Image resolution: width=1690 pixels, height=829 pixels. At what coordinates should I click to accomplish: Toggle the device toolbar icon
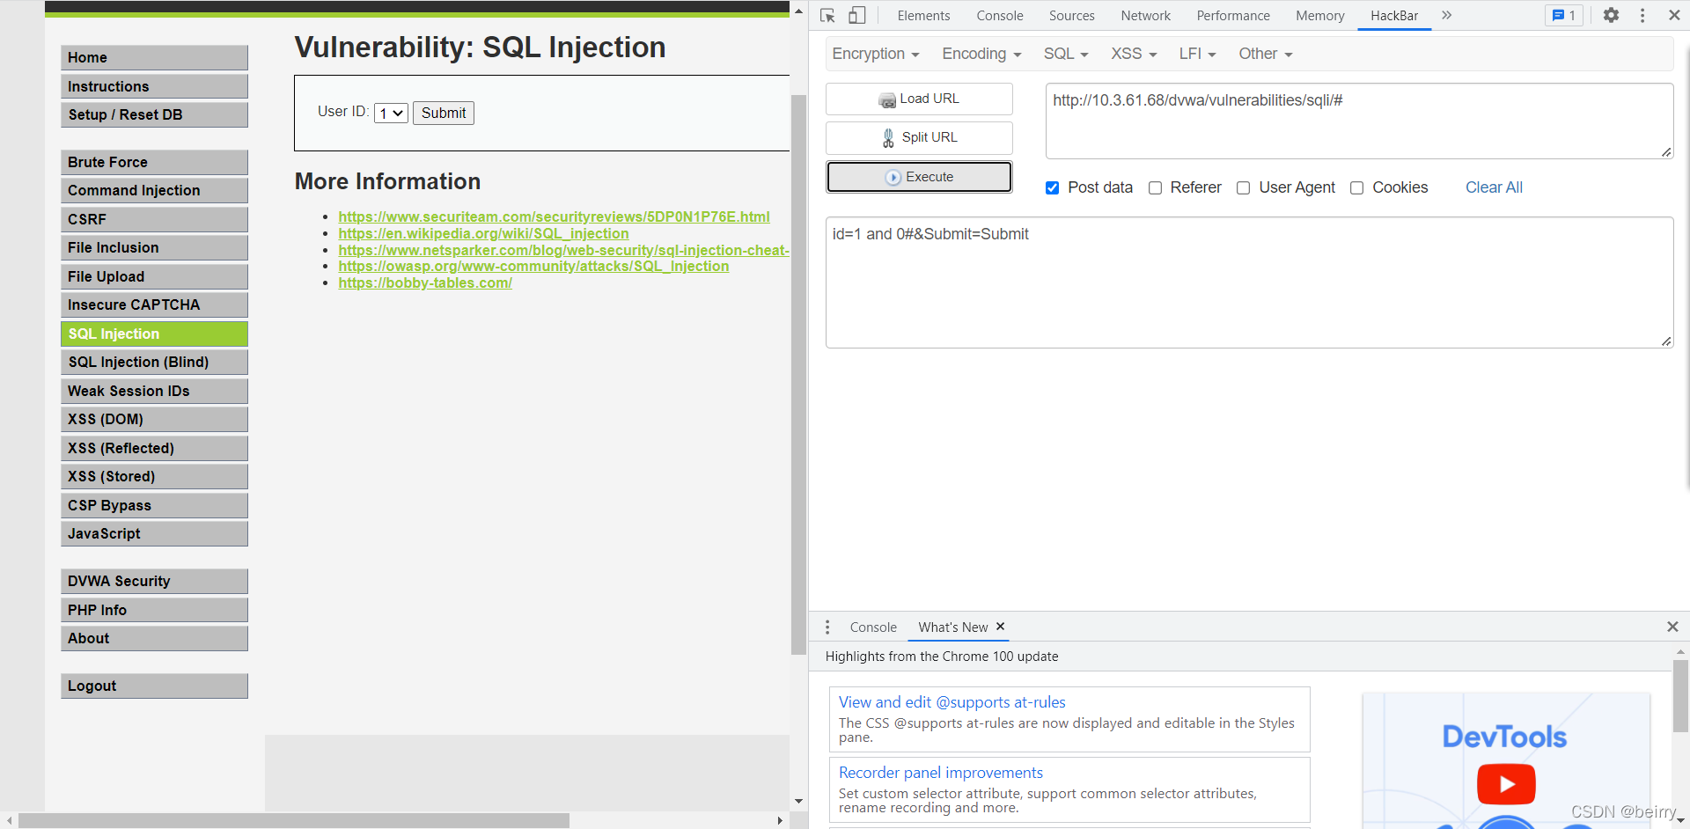click(x=856, y=16)
